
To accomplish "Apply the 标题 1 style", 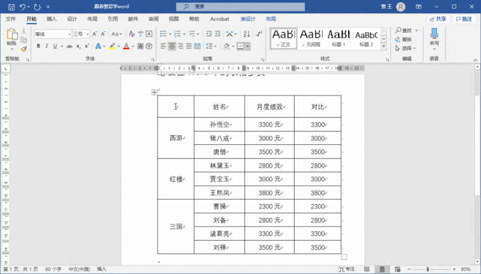I will tap(339, 38).
